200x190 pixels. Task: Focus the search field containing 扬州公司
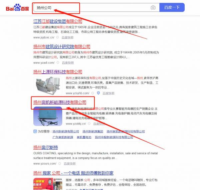[92, 8]
